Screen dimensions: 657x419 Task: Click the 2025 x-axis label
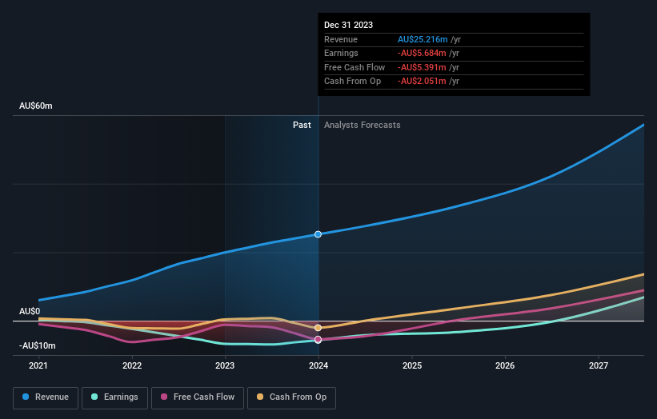pos(412,365)
